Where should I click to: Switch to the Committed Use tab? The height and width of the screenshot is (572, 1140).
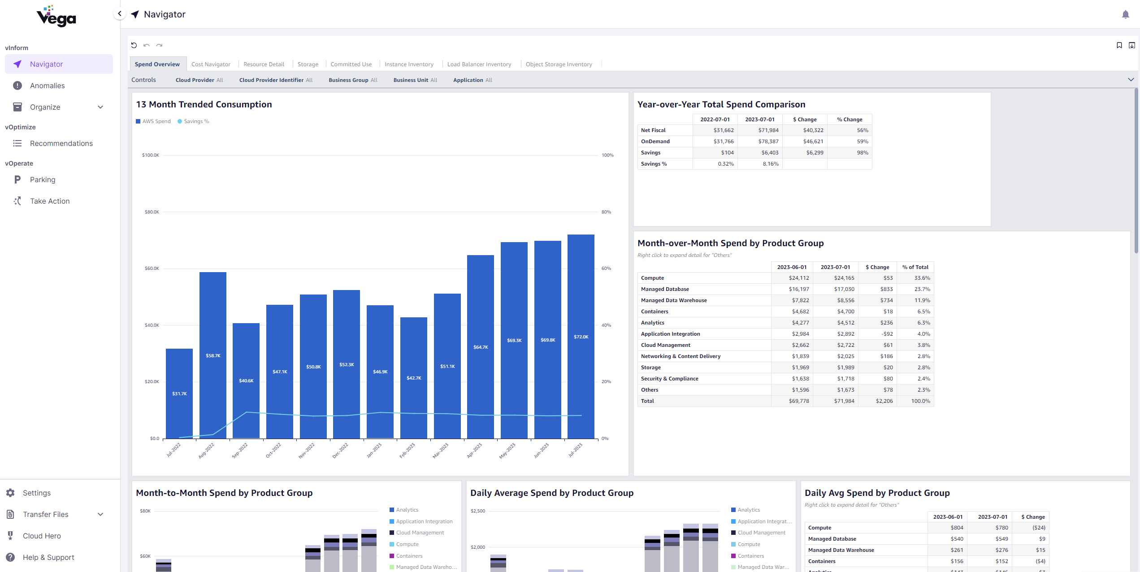coord(351,64)
